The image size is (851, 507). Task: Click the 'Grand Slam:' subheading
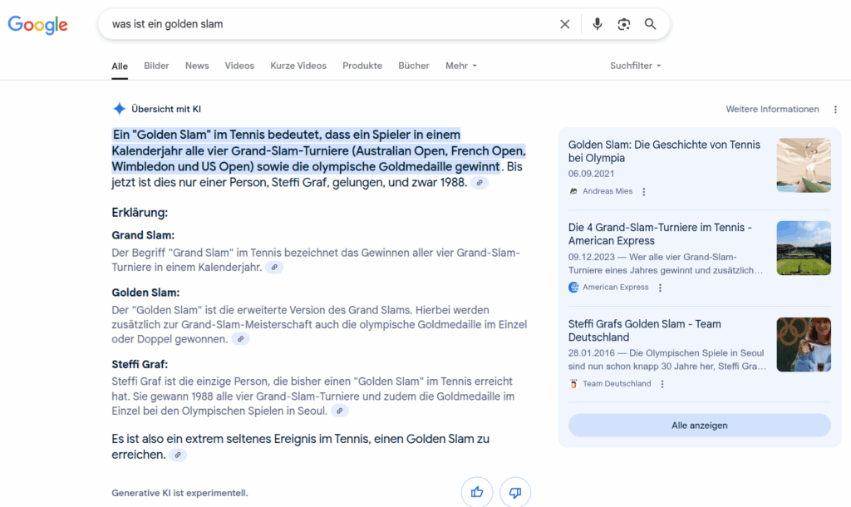(143, 235)
